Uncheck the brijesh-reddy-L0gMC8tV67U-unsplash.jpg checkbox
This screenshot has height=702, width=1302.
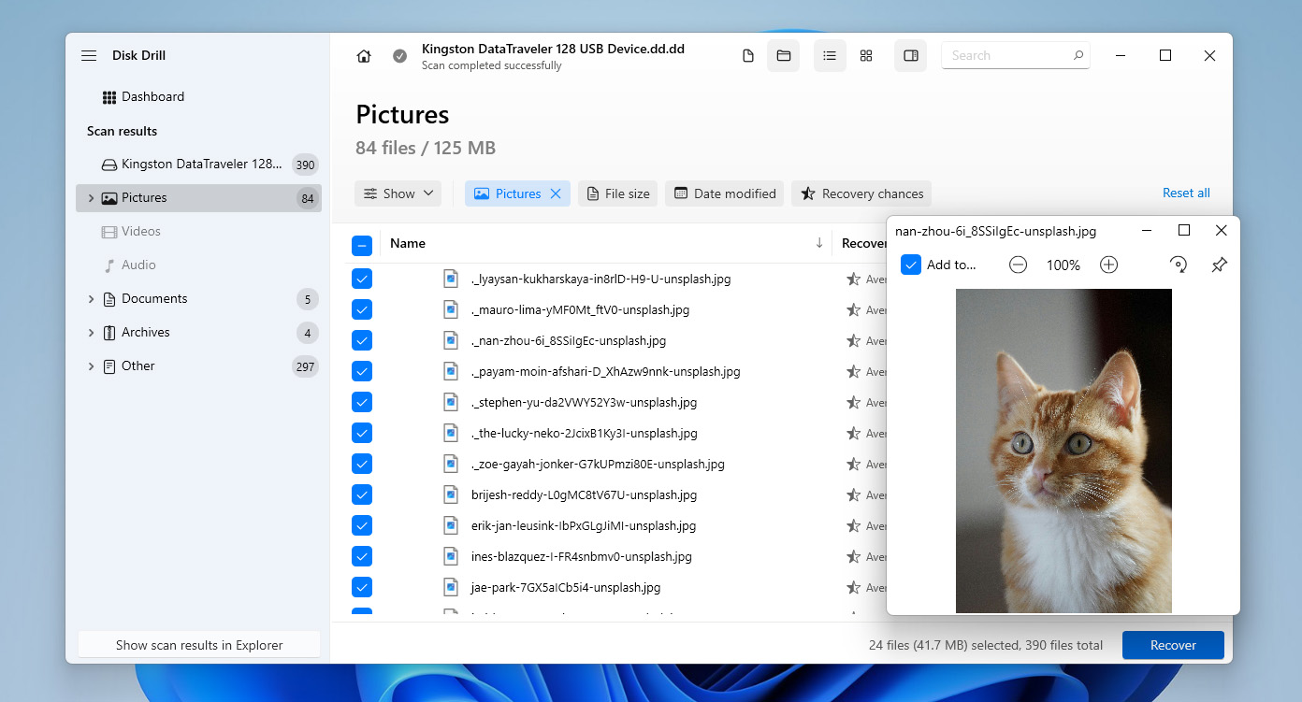362,494
